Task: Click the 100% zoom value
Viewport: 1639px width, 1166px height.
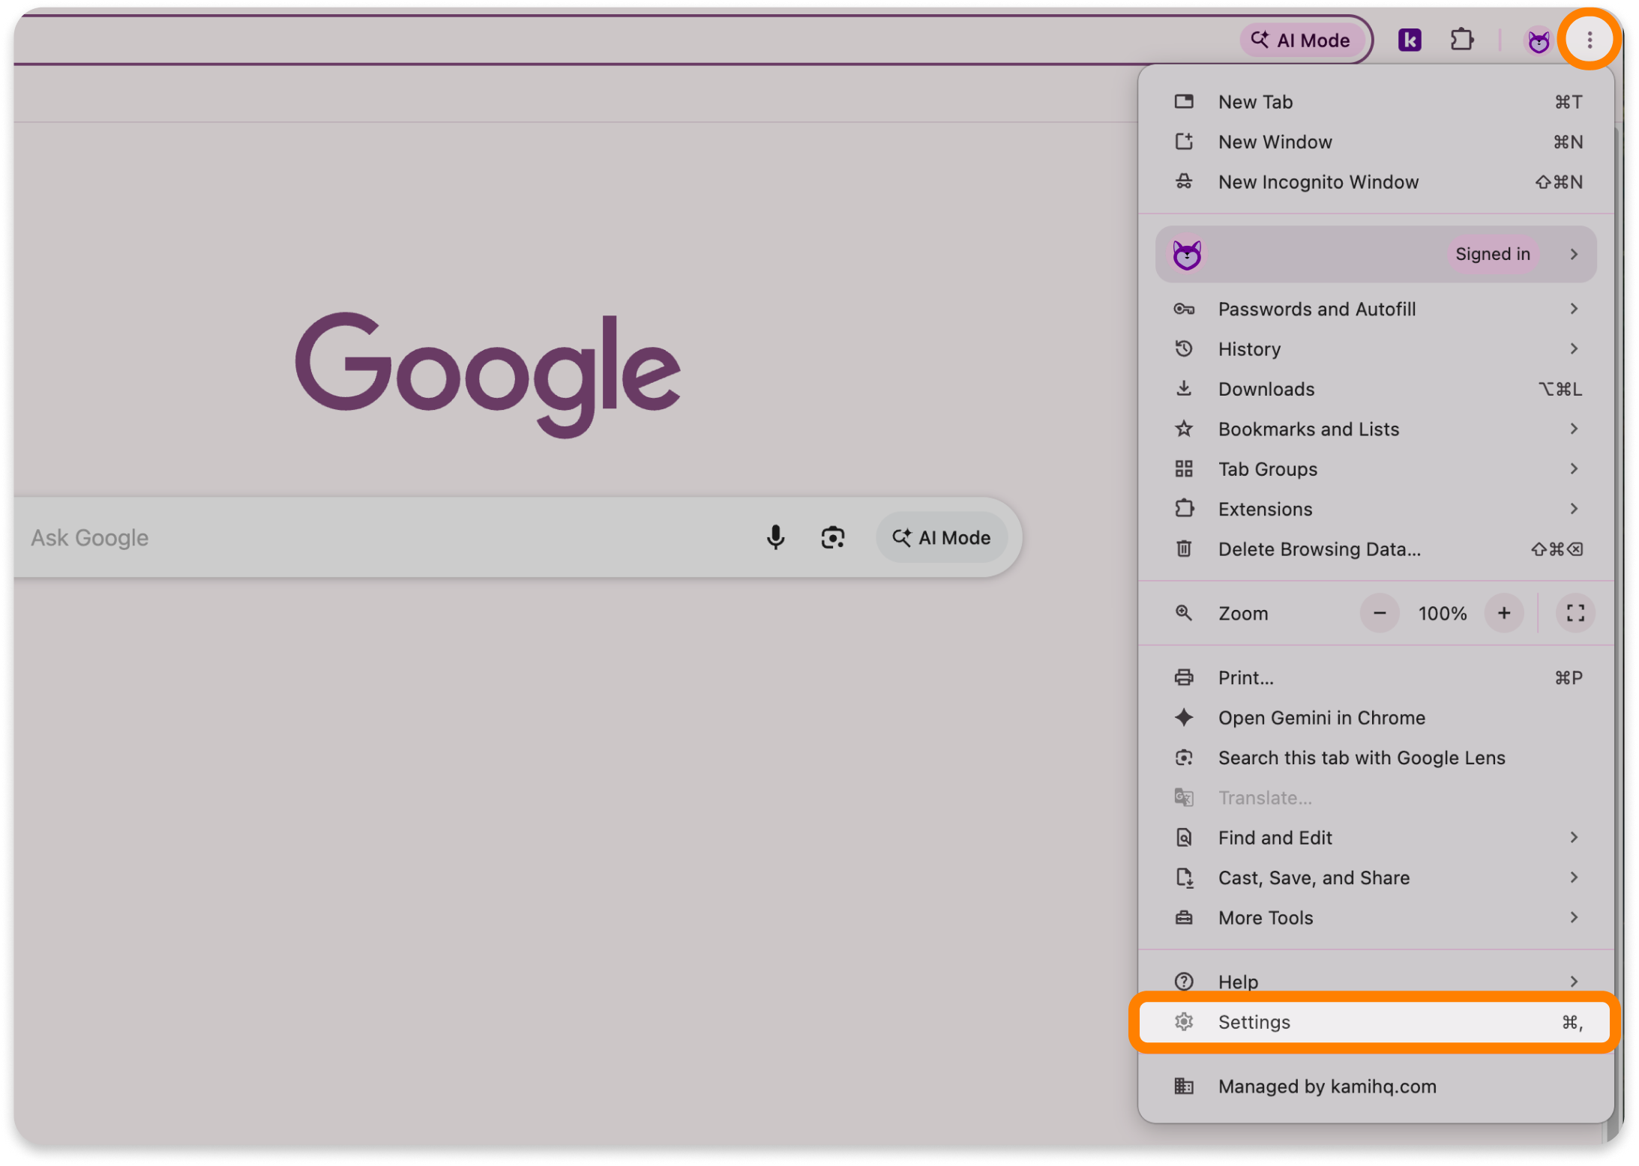Action: click(x=1442, y=614)
